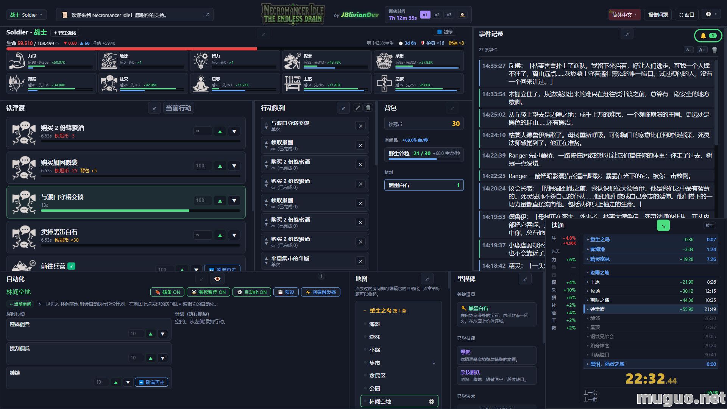
Task: Switch to the 当前行动 tab
Action: [178, 108]
